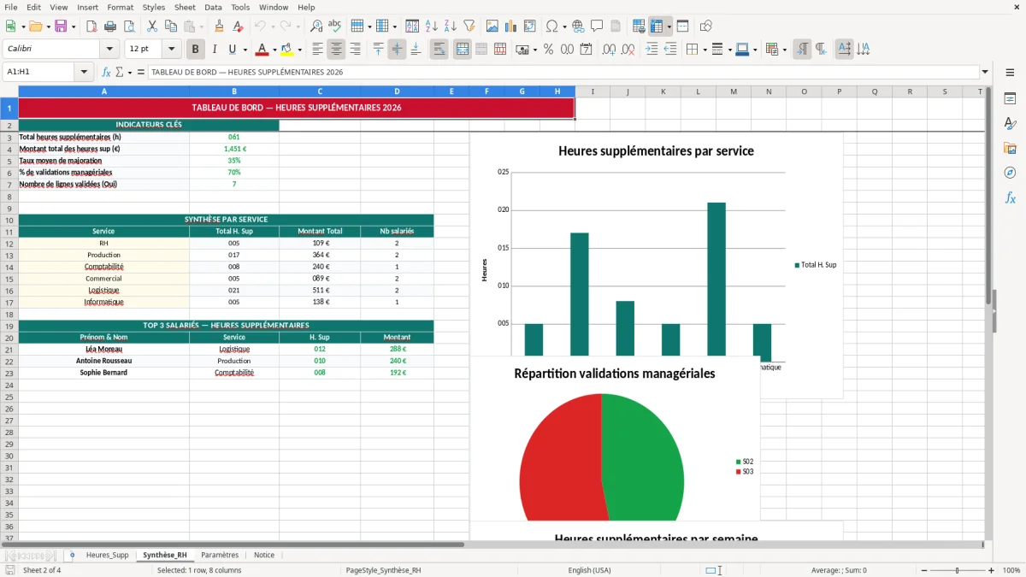Open font color dropdown arrow
Screen dimensions: 1026x577
pyautogui.click(x=274, y=50)
